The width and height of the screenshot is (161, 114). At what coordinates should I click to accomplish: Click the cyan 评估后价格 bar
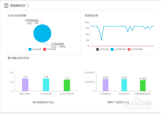(x=46, y=85)
